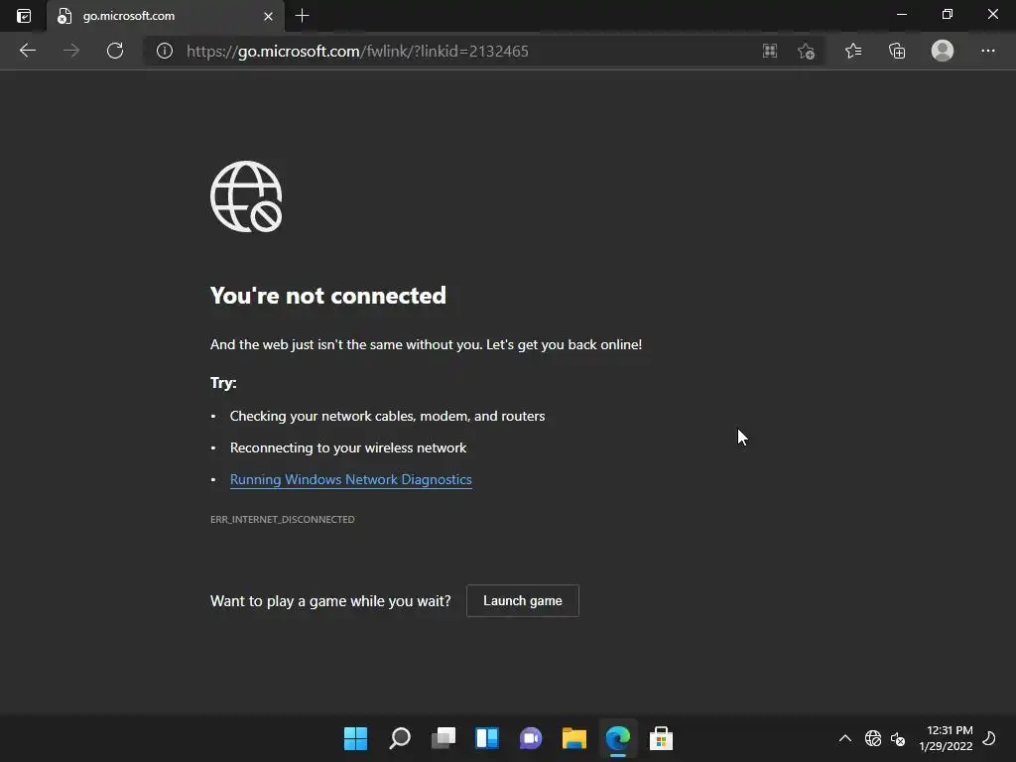The width and height of the screenshot is (1016, 762).
Task: Open taskbar Search
Action: (399, 738)
